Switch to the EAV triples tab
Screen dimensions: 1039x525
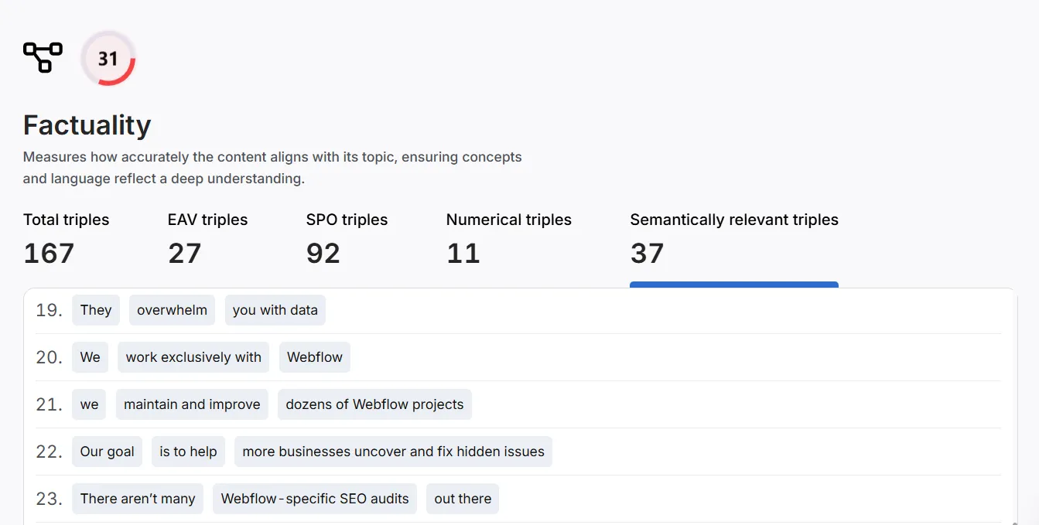[x=207, y=240]
